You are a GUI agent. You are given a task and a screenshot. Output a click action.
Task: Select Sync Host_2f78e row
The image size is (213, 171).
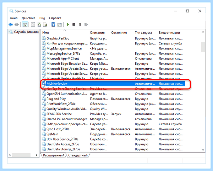[x=113, y=129]
